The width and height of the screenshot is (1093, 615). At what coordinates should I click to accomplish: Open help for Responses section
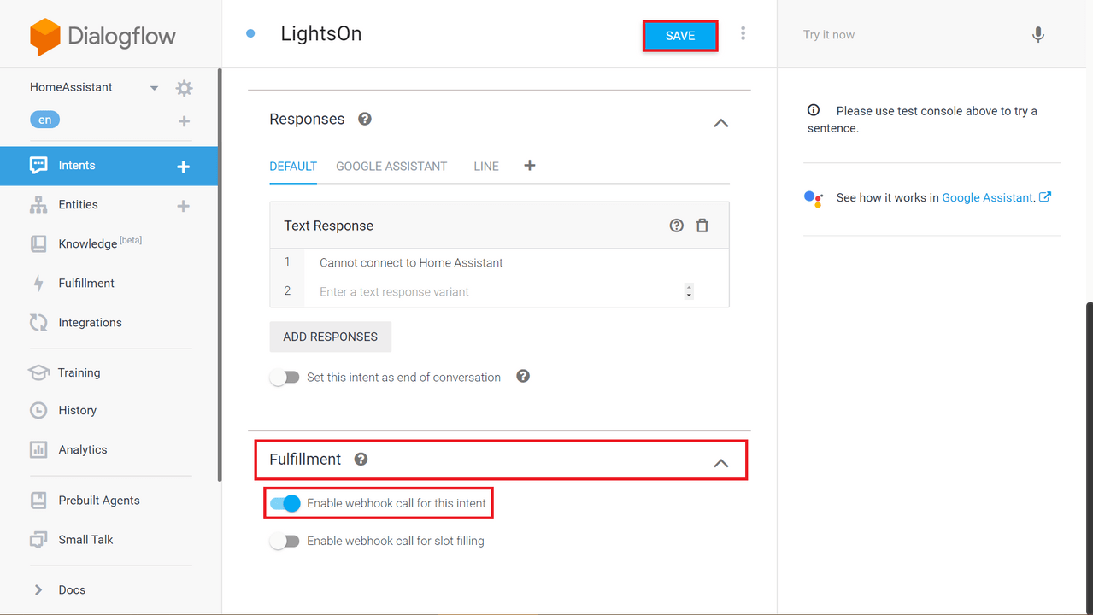tap(365, 119)
